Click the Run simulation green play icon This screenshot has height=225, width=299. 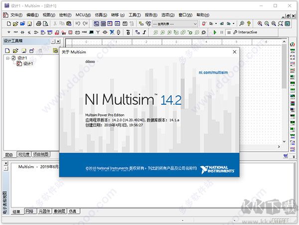[x=215, y=32]
